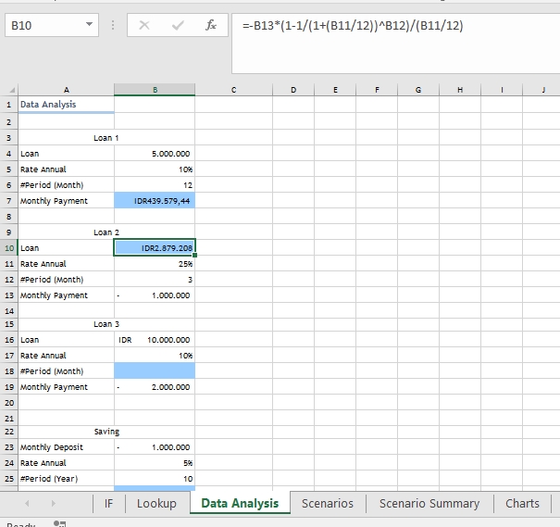This screenshot has height=527, width=560.
Task: Click the Cancel (X) formula bar icon
Action: [144, 25]
